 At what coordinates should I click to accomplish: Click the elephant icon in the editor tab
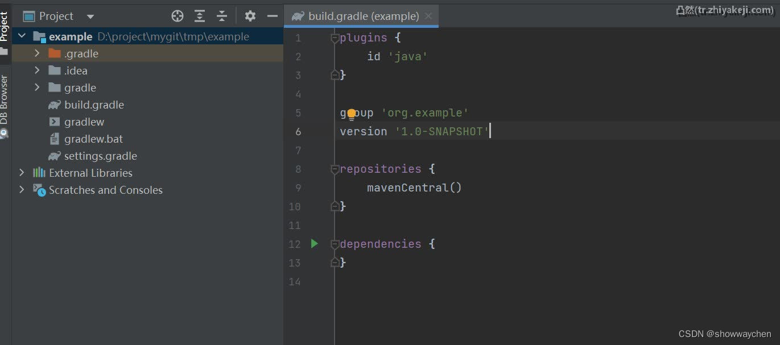tap(298, 16)
